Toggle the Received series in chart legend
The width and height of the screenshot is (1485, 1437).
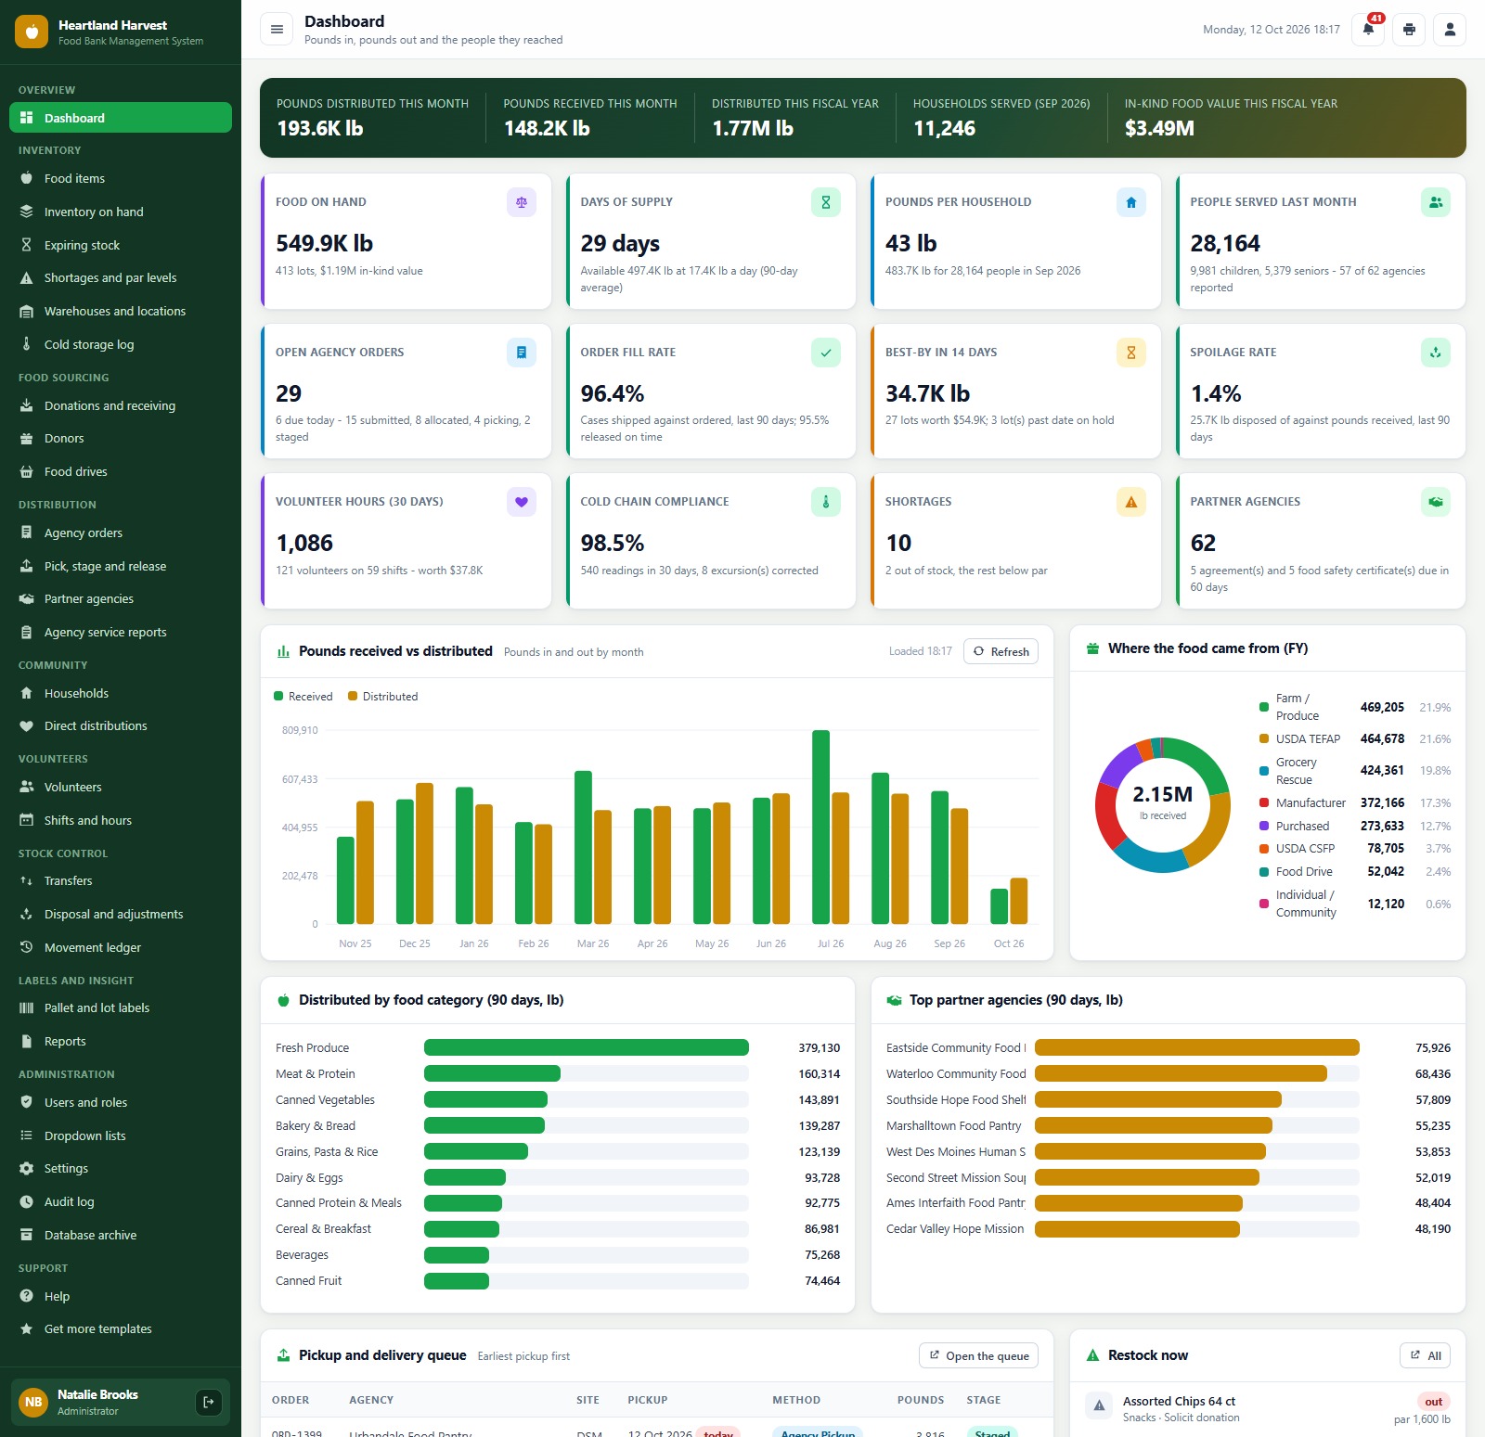click(x=303, y=697)
